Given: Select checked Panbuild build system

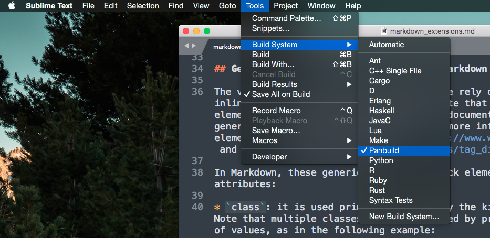Looking at the screenshot, I should point(404,150).
